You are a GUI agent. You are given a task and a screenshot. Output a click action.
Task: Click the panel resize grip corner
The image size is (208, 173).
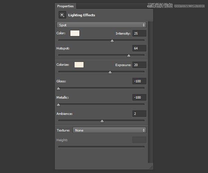click(x=151, y=167)
